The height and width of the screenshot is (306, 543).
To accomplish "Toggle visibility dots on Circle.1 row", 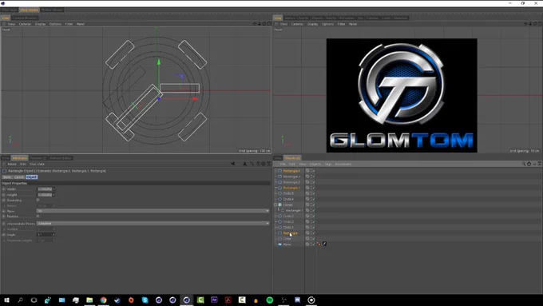I will click(x=311, y=228).
